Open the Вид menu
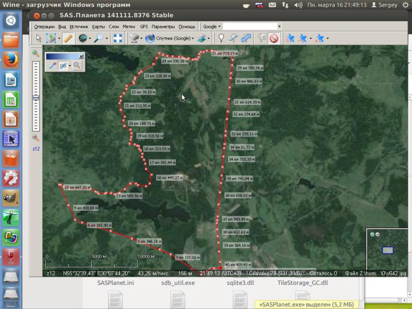Image resolution: width=412 pixels, height=309 pixels. tap(62, 27)
